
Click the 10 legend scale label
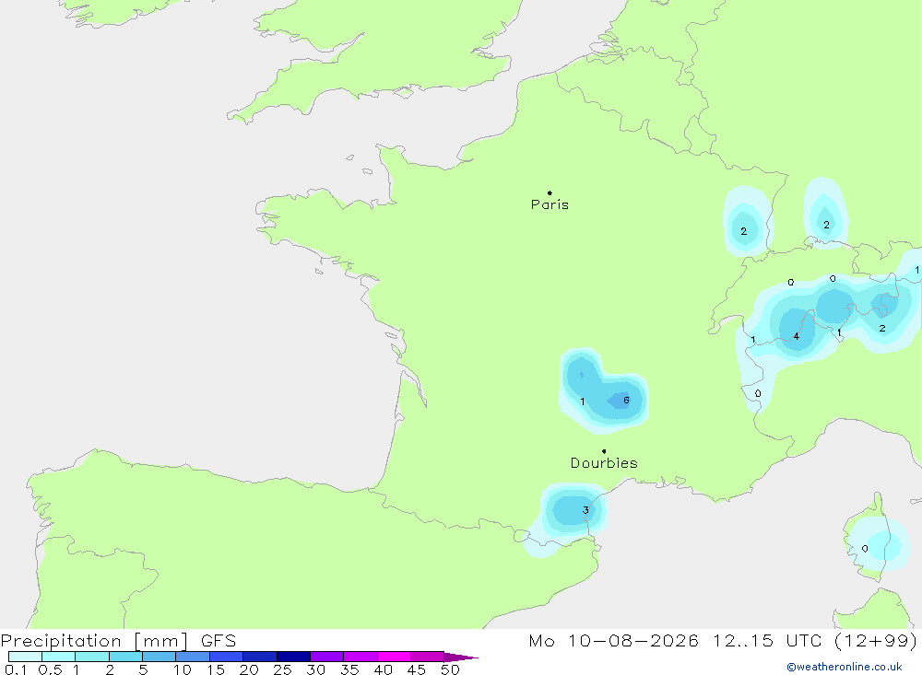coord(183,669)
